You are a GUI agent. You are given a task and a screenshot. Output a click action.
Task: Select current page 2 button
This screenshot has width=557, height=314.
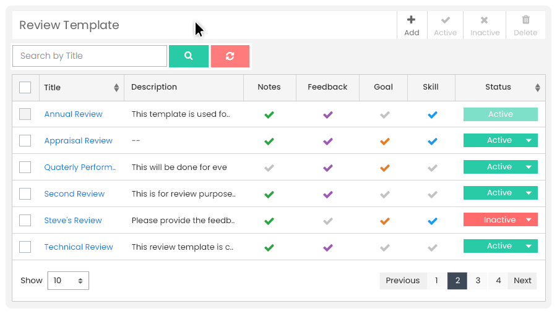(457, 281)
